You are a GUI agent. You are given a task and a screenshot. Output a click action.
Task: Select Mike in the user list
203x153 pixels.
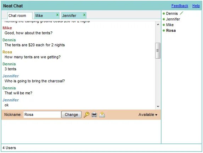coord(170,25)
